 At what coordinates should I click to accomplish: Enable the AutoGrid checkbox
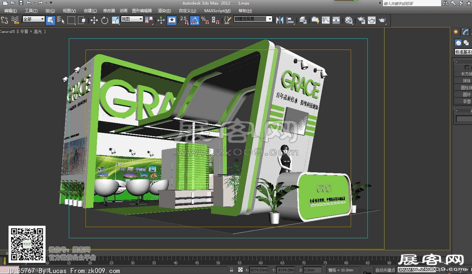tap(467, 67)
